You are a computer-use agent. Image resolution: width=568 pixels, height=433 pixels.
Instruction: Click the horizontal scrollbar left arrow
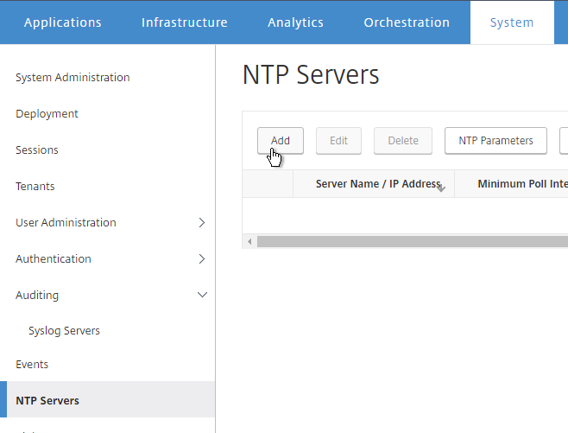coord(249,241)
